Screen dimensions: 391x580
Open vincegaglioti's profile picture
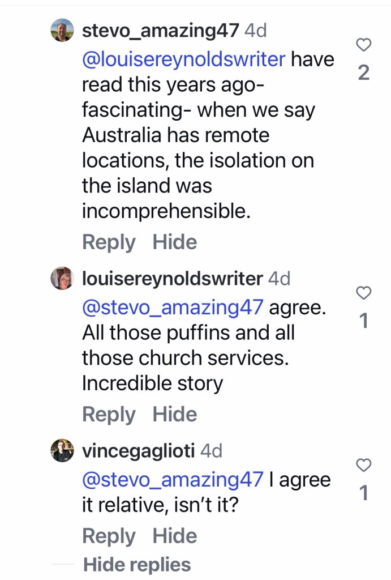(62, 451)
